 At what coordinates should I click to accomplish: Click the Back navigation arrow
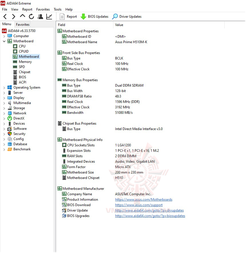point(5,17)
